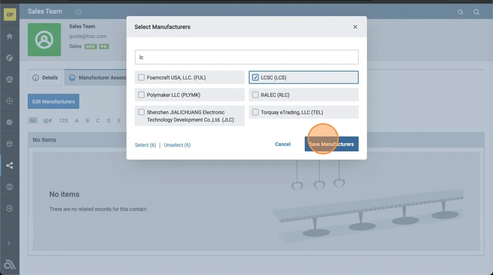Screen dimensions: 493x275
Task: Click the Cancel button in the dialog
Action: [x=283, y=144]
